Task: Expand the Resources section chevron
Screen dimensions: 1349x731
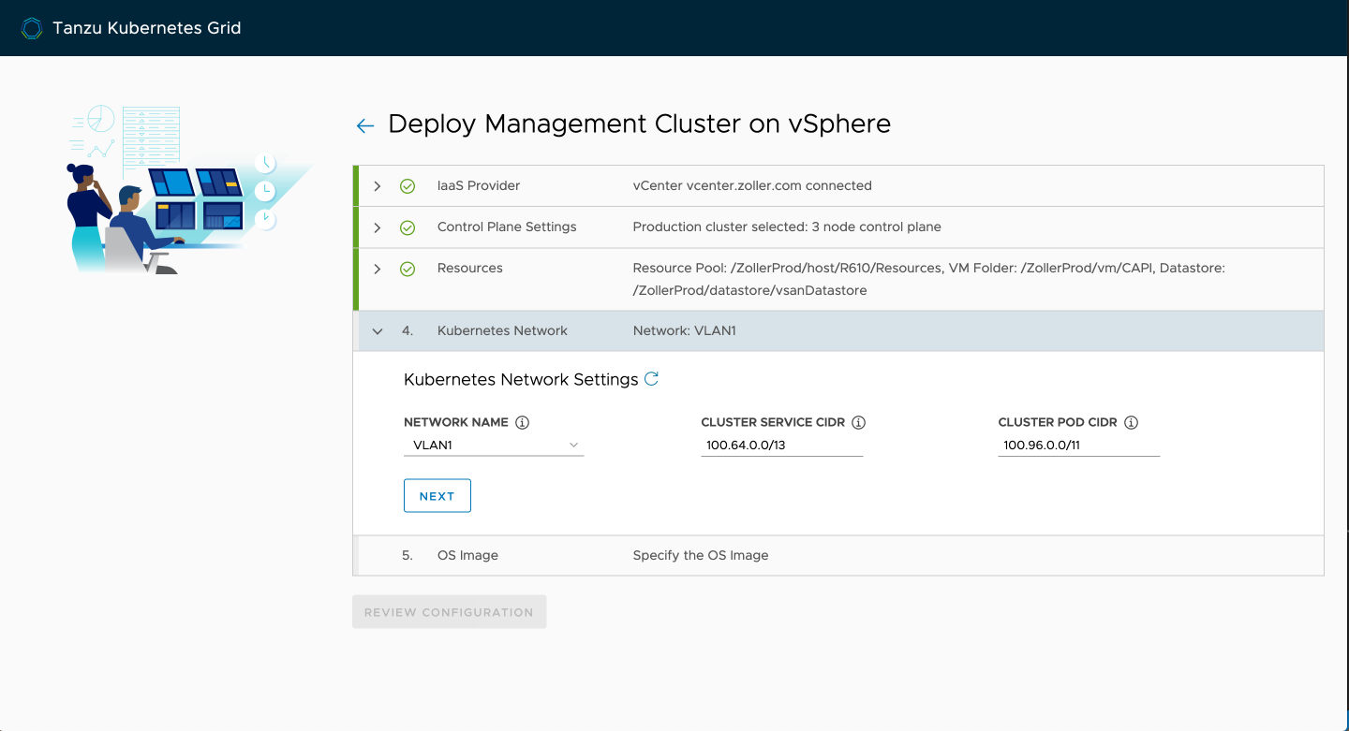Action: coord(378,269)
